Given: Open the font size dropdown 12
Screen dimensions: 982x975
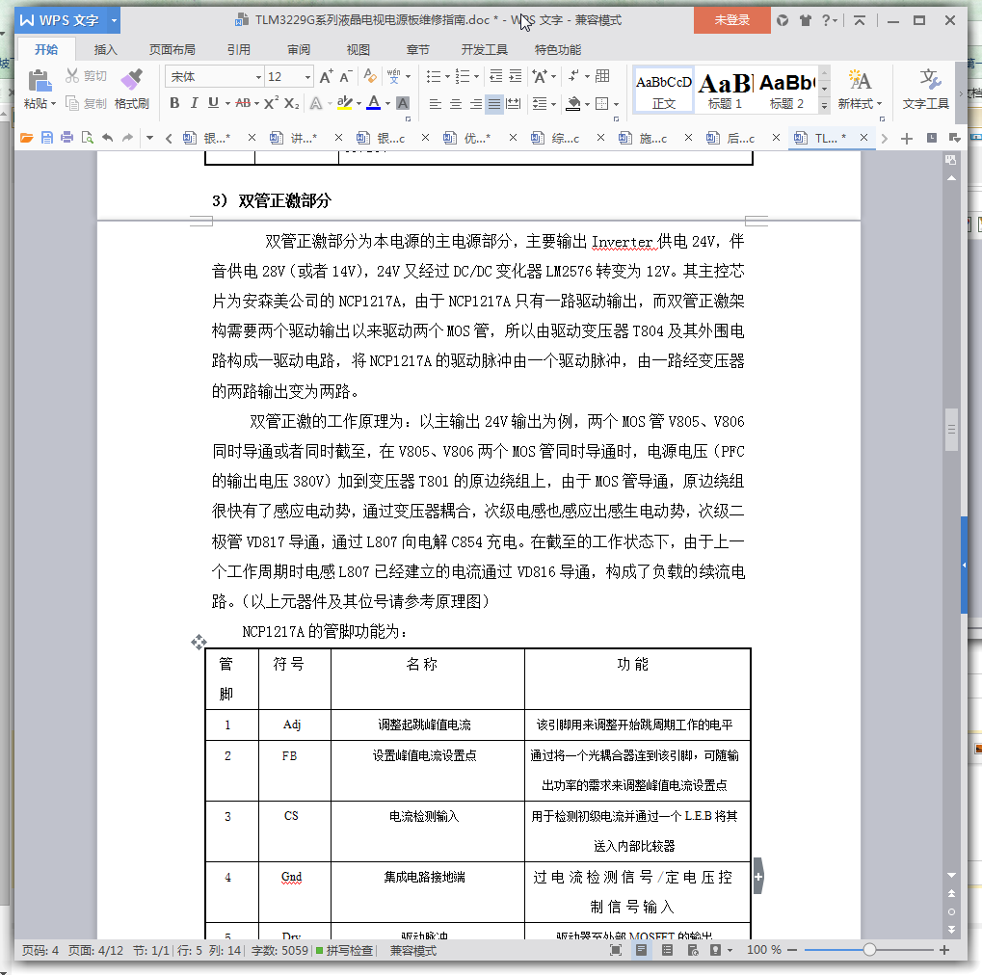Looking at the screenshot, I should [307, 77].
